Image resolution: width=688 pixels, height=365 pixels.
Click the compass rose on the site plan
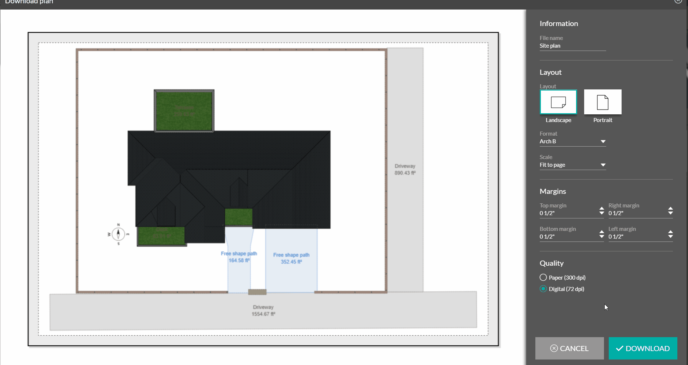click(118, 233)
